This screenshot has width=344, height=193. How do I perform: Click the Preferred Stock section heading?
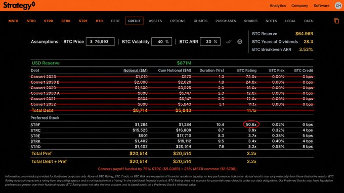click(x=45, y=118)
